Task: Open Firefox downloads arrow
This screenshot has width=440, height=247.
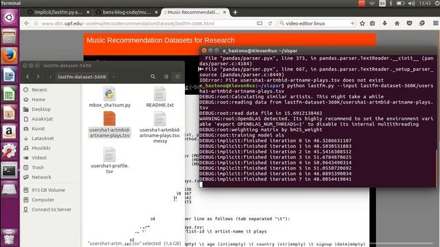Action: [385, 23]
